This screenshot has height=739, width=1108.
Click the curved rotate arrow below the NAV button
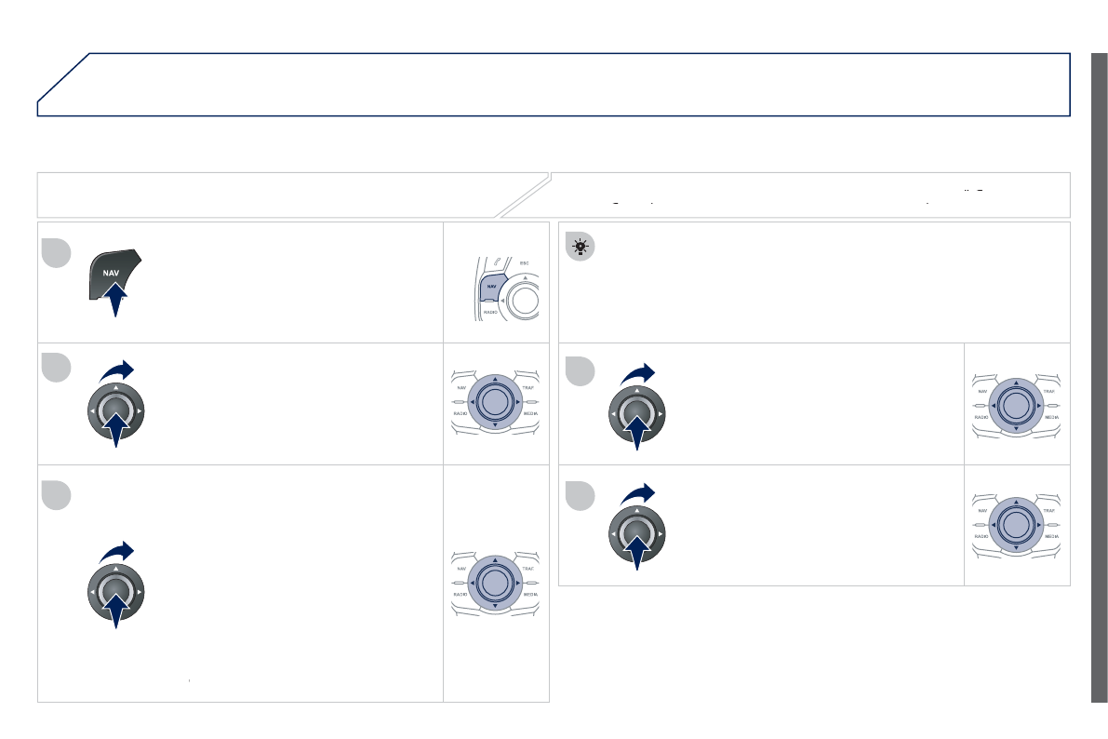[x=116, y=370]
